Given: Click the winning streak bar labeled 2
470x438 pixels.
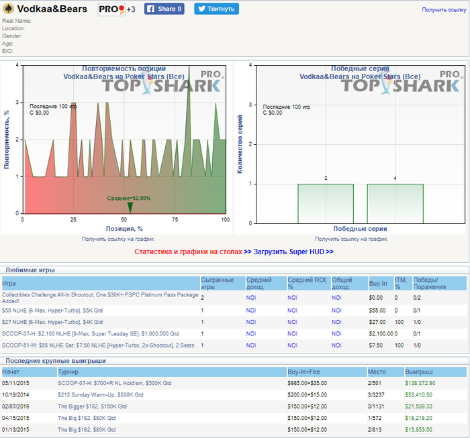Looking at the screenshot, I should (326, 204).
